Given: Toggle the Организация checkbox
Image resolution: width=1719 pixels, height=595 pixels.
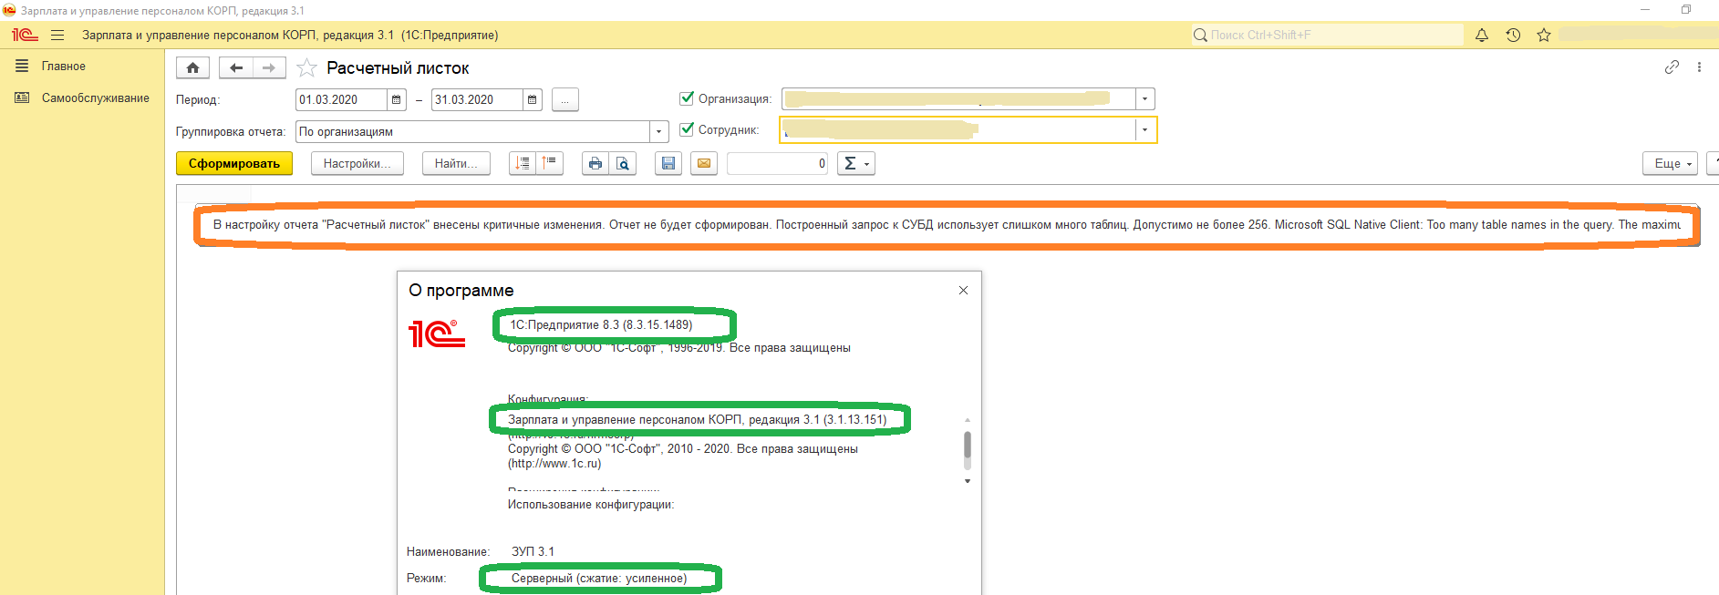Looking at the screenshot, I should (x=687, y=97).
